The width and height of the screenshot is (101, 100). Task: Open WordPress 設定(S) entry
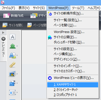[x=73, y=32]
